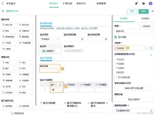Add a 关联数据 field
155x115 pixels.
(x=9, y=80)
